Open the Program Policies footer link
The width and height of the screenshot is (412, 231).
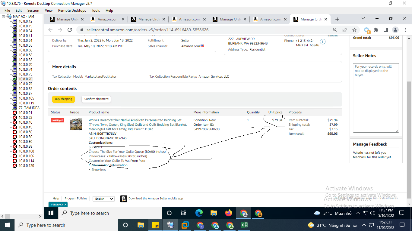click(76, 199)
